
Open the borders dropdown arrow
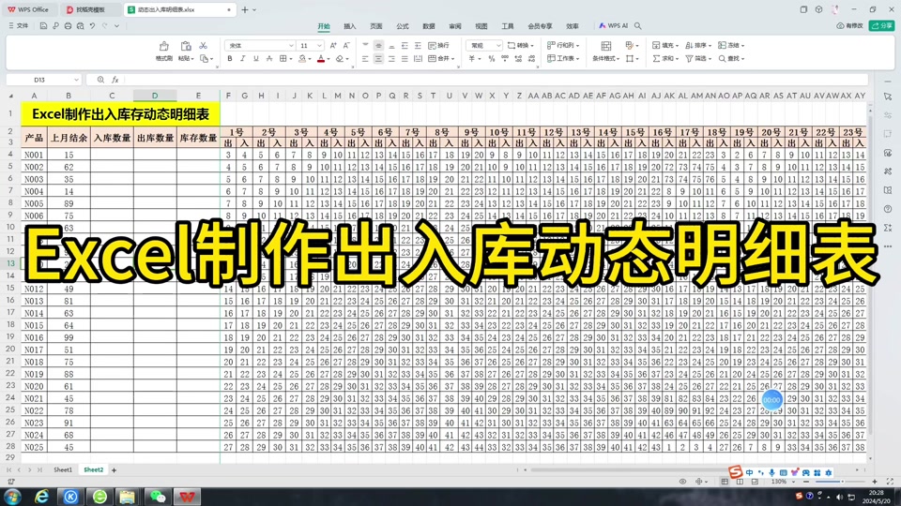(x=291, y=59)
